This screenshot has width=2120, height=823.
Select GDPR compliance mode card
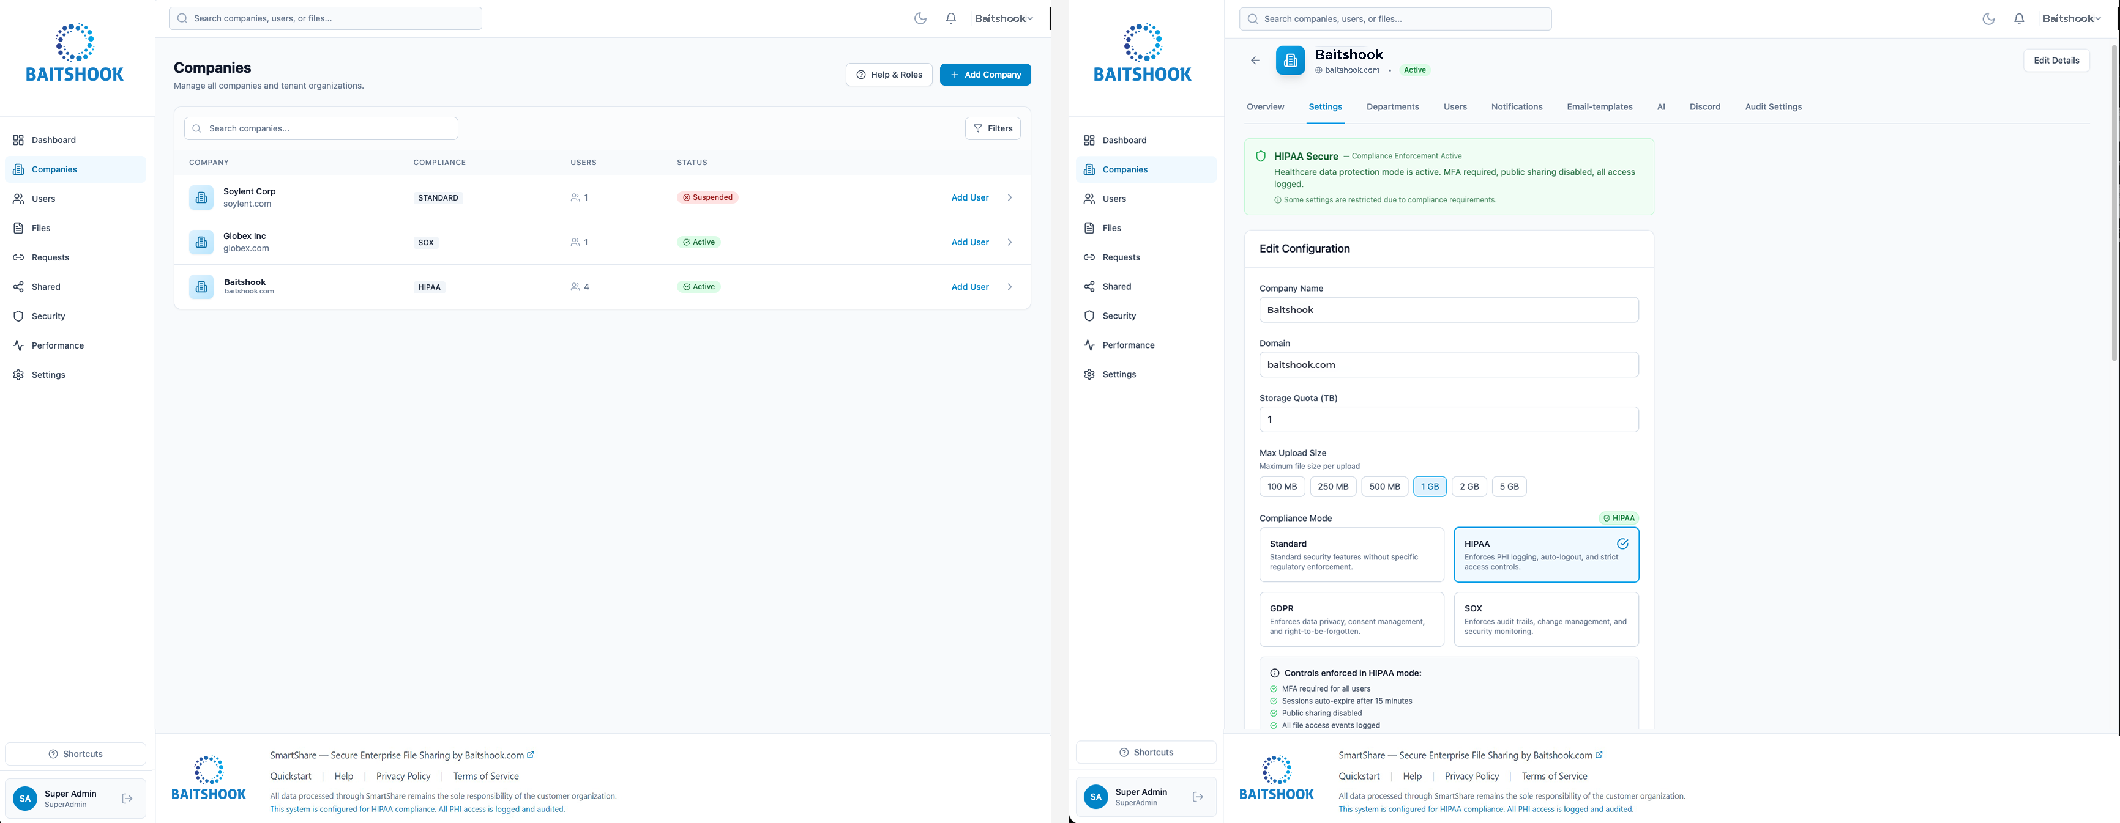pos(1351,619)
